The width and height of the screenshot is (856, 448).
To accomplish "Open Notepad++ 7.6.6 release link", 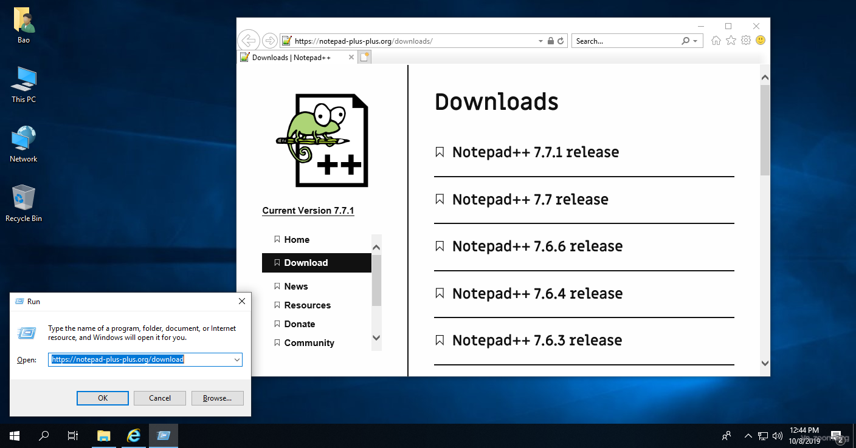I will (x=537, y=246).
